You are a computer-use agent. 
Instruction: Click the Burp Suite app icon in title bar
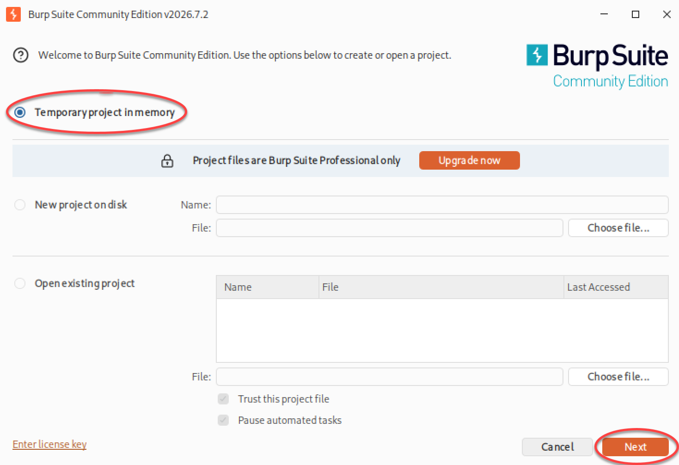tap(13, 14)
